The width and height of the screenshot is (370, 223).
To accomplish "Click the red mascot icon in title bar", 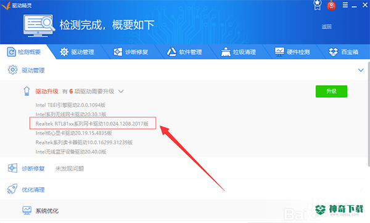I will coord(331,5).
